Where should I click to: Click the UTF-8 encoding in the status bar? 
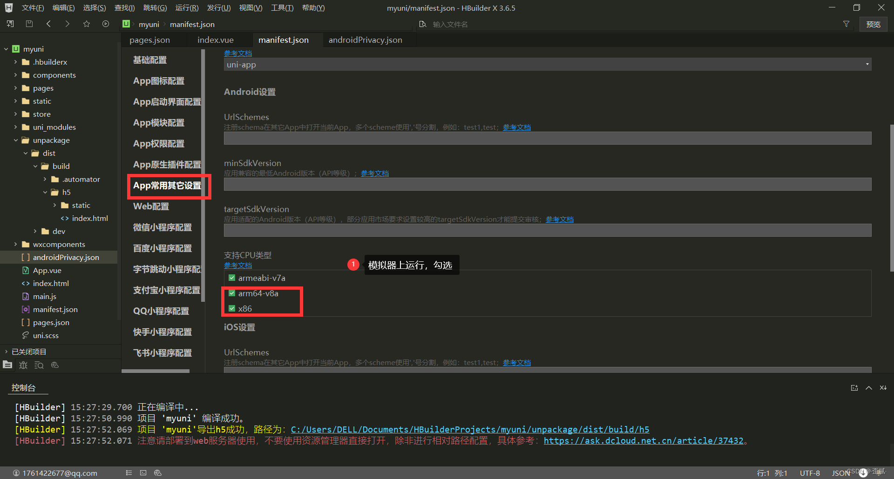tap(810, 473)
